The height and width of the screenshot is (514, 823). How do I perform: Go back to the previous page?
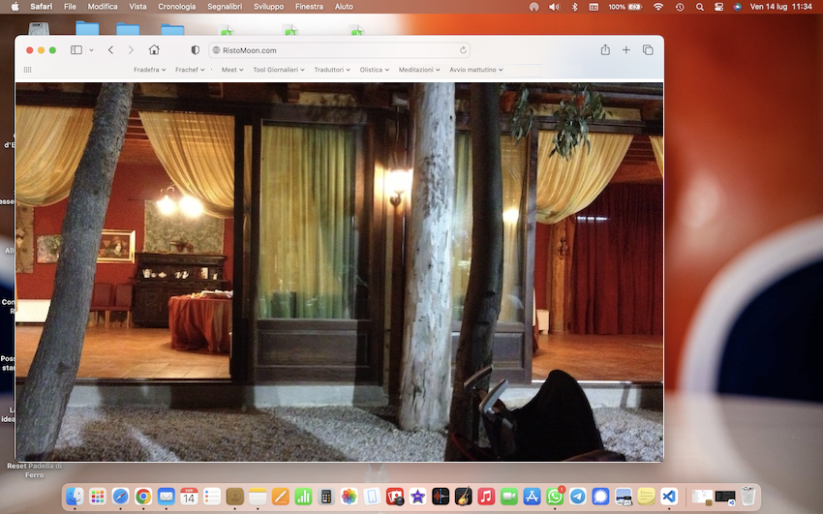coord(110,49)
